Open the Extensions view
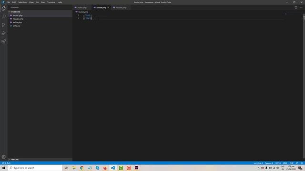Image resolution: width=305 pixels, height=171 pixels. [3, 41]
